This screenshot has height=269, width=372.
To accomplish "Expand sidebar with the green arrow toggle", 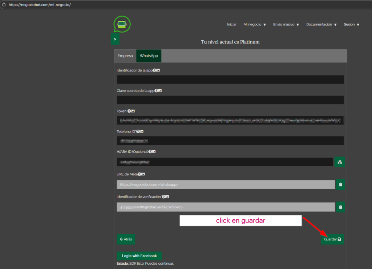I will (x=115, y=39).
